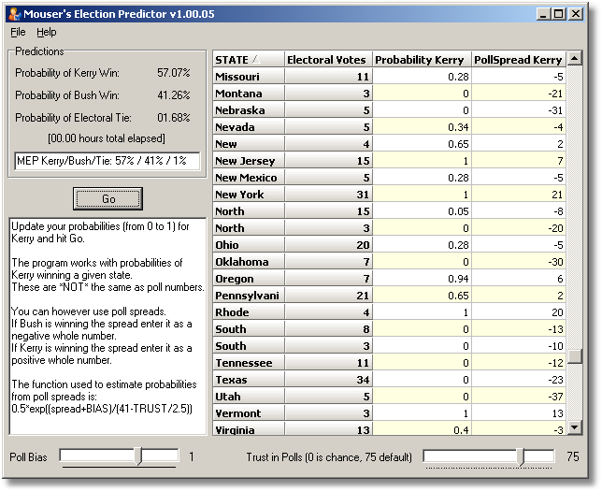Click the Trust in Polls slider handle
The height and width of the screenshot is (492, 602).
pos(521,456)
